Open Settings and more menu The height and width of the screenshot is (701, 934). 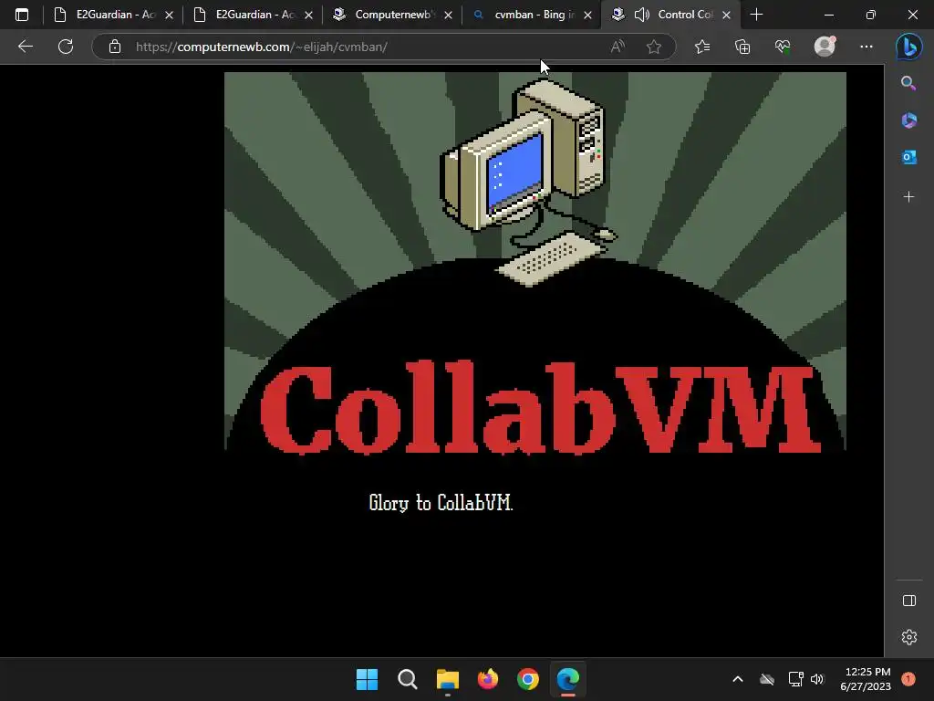pyautogui.click(x=867, y=47)
